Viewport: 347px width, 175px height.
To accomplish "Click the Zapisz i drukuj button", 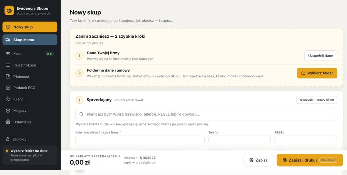I will pyautogui.click(x=310, y=160).
